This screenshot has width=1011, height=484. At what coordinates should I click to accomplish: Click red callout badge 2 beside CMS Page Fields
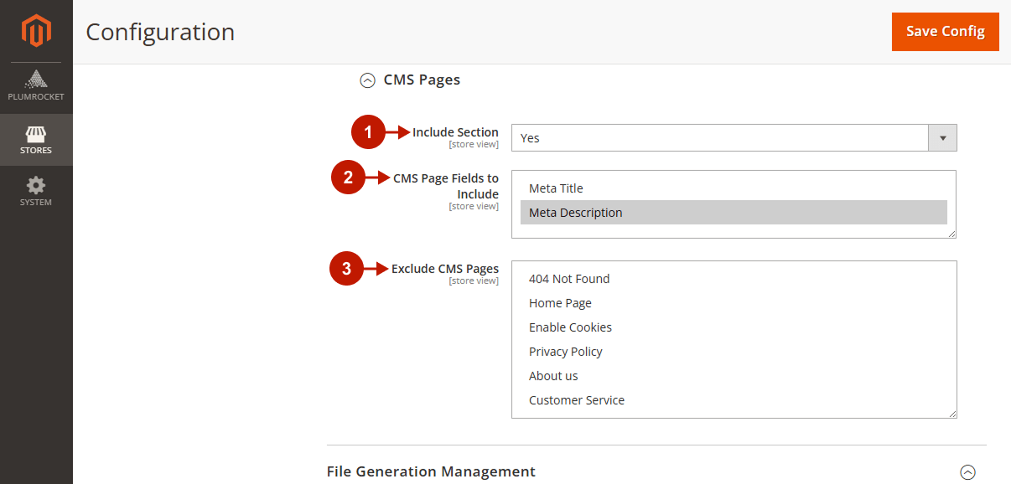[x=350, y=178]
